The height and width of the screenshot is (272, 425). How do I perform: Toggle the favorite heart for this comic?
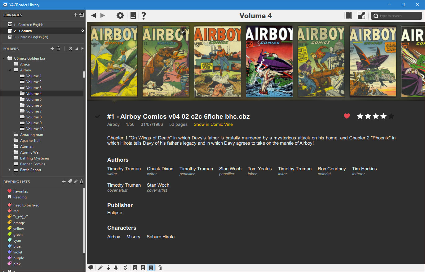coord(347,116)
